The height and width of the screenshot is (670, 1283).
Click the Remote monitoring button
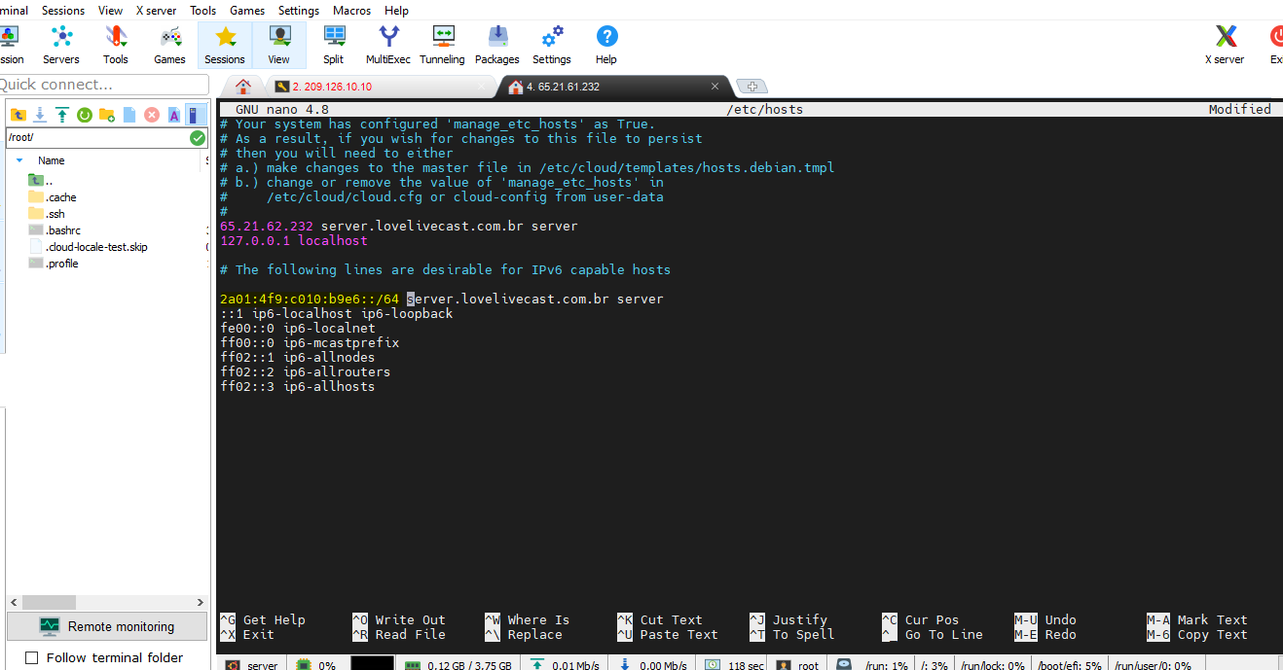(107, 626)
